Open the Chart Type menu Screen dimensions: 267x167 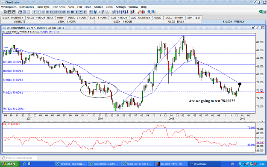tap(43, 7)
